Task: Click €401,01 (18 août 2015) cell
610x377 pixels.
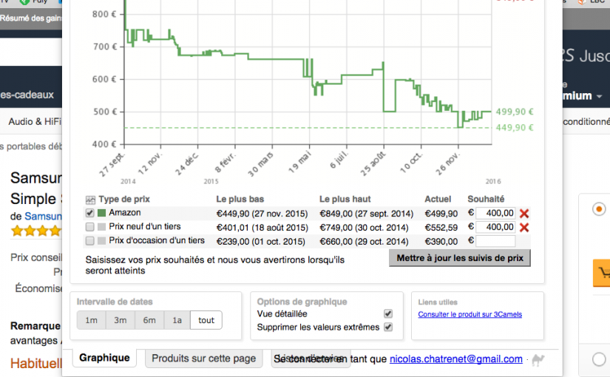Action: click(262, 228)
